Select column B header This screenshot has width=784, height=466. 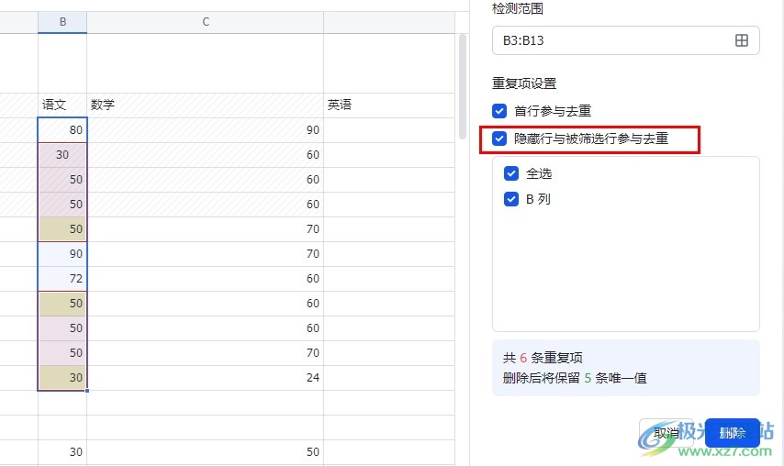pyautogui.click(x=62, y=22)
